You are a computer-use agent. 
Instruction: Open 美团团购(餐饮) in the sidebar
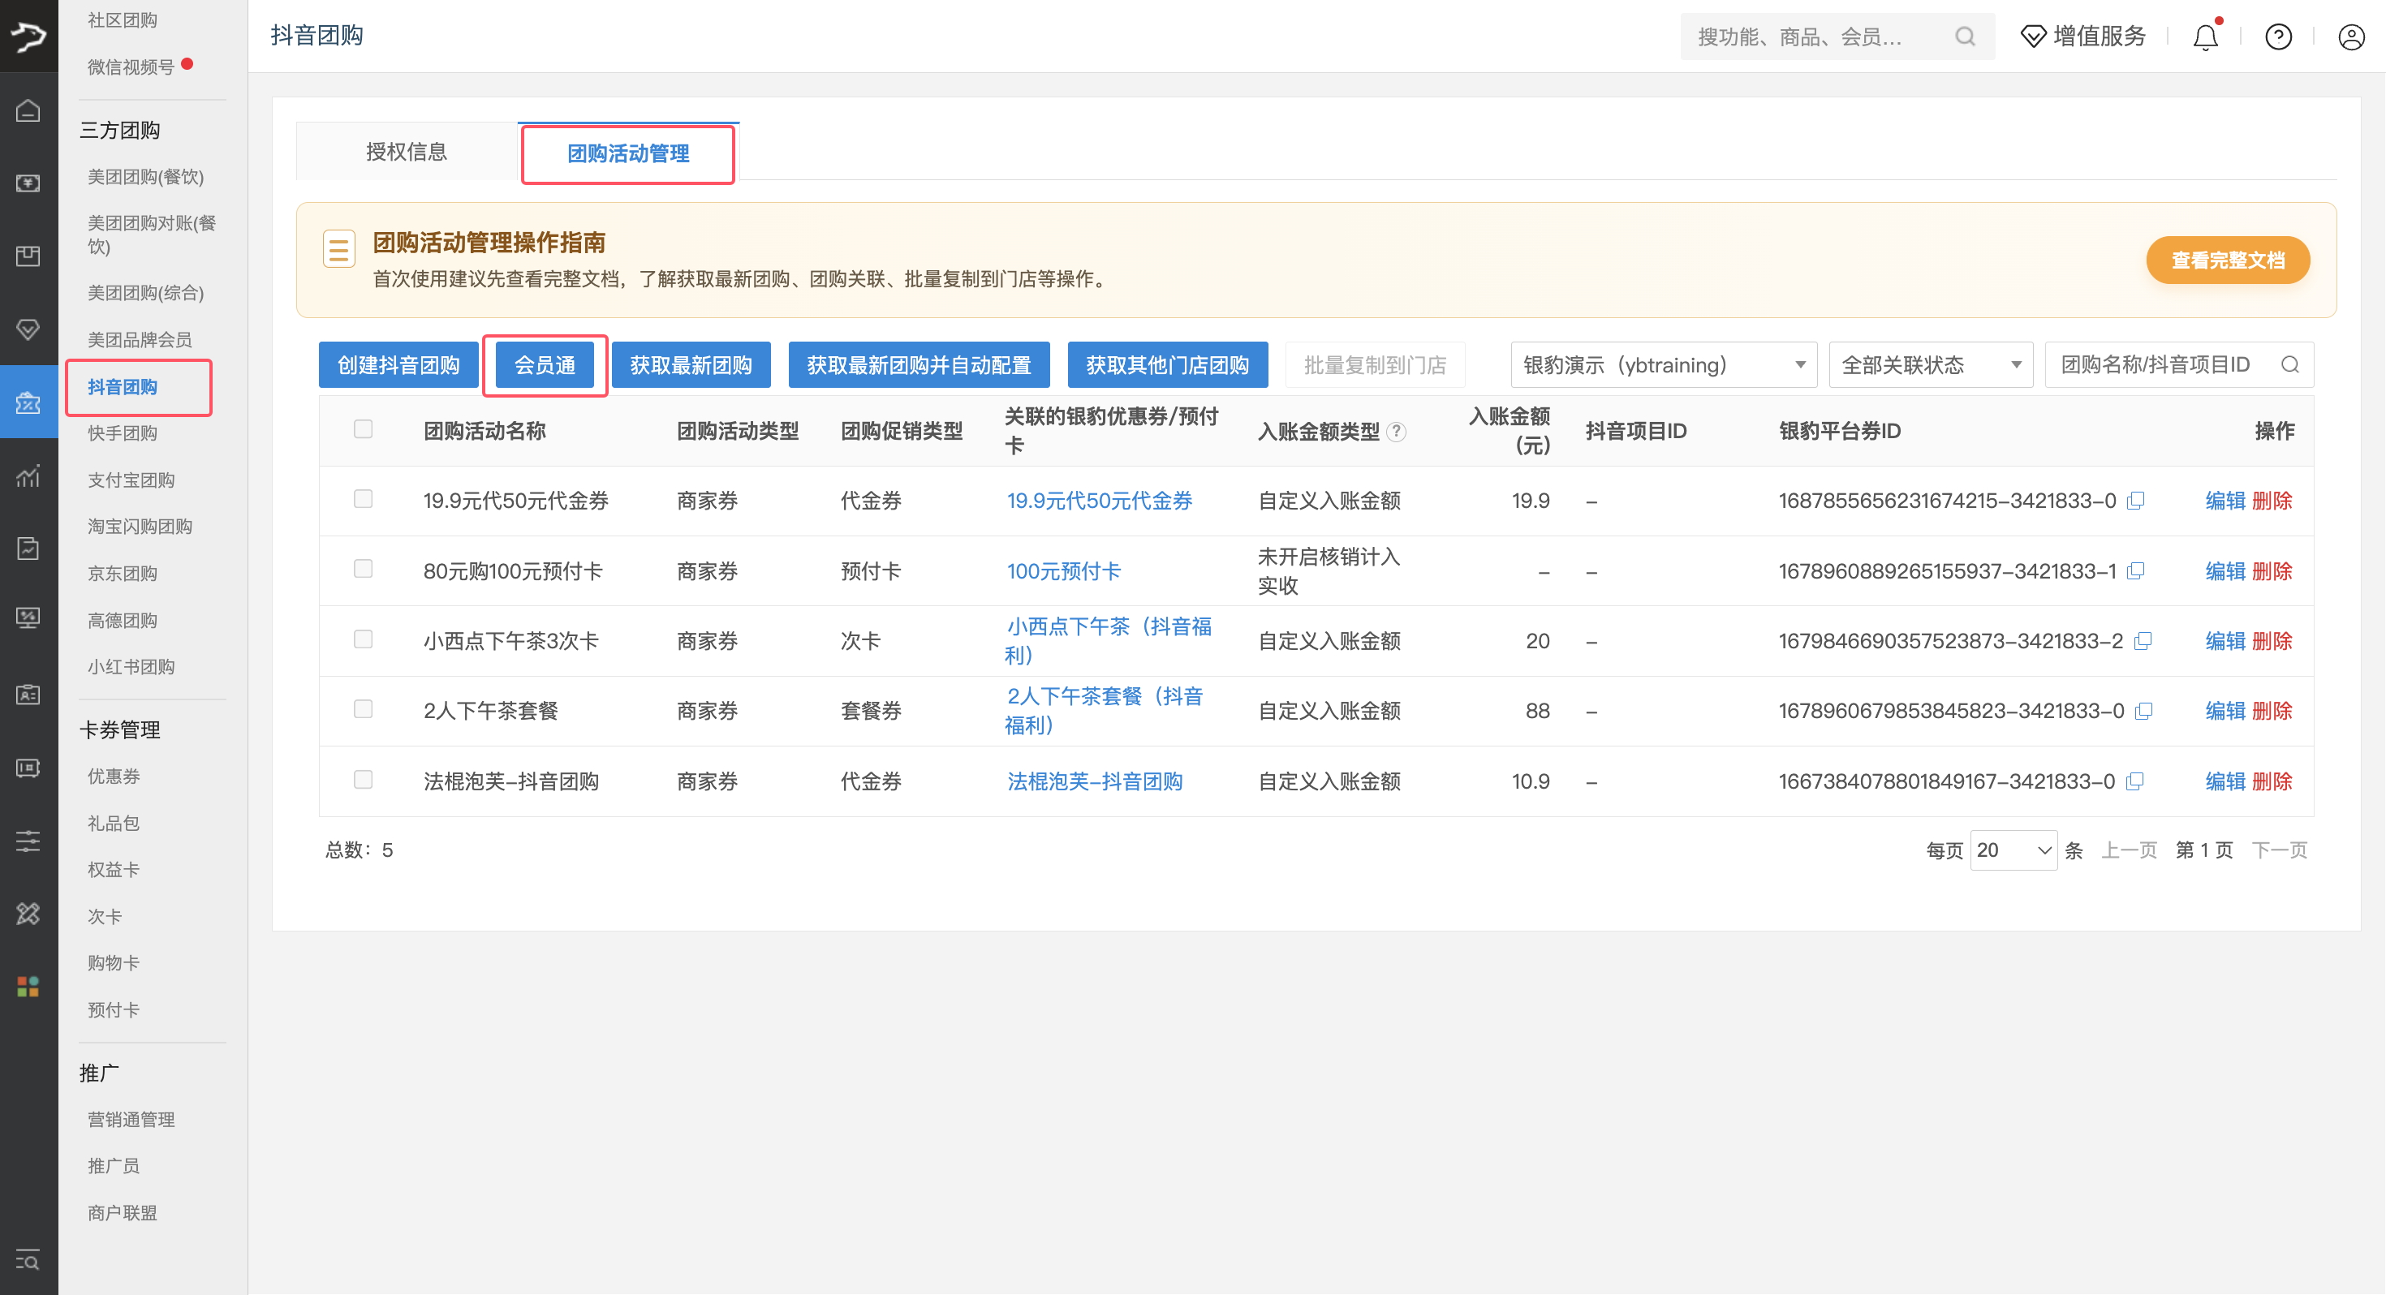[x=145, y=177]
